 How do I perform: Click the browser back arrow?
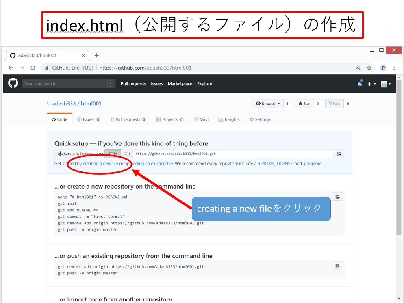coord(11,68)
